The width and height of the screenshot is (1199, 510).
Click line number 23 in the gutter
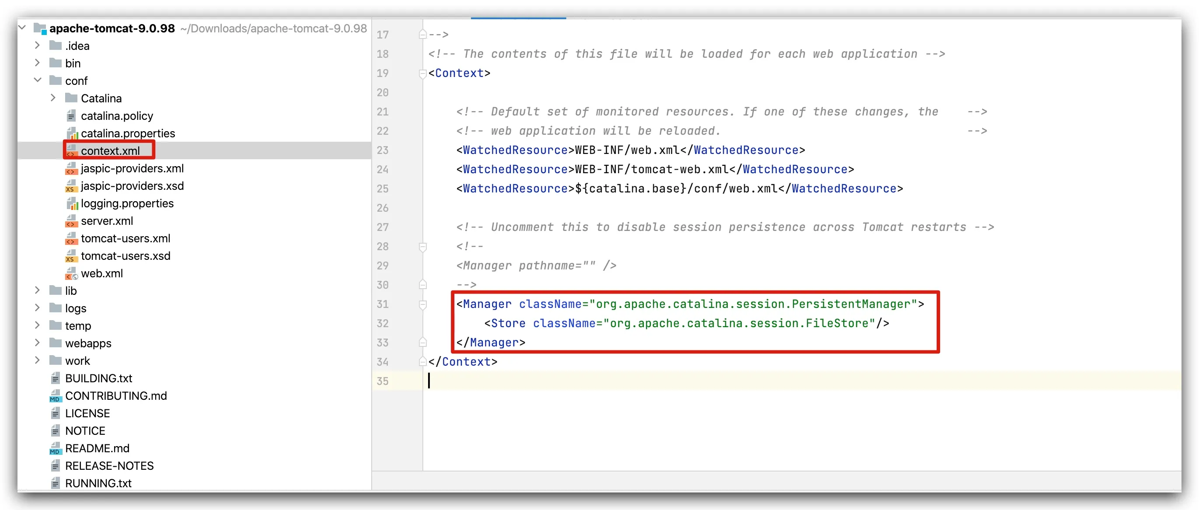(x=383, y=150)
